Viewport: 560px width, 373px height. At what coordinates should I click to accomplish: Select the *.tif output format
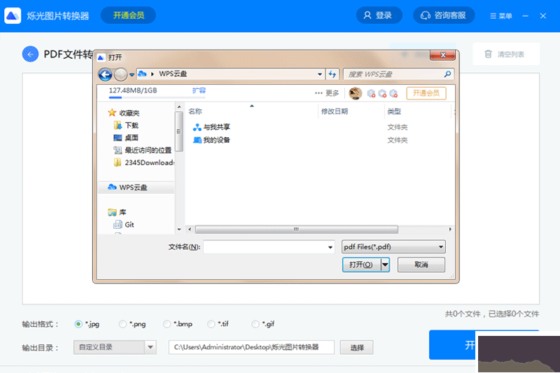pos(211,324)
